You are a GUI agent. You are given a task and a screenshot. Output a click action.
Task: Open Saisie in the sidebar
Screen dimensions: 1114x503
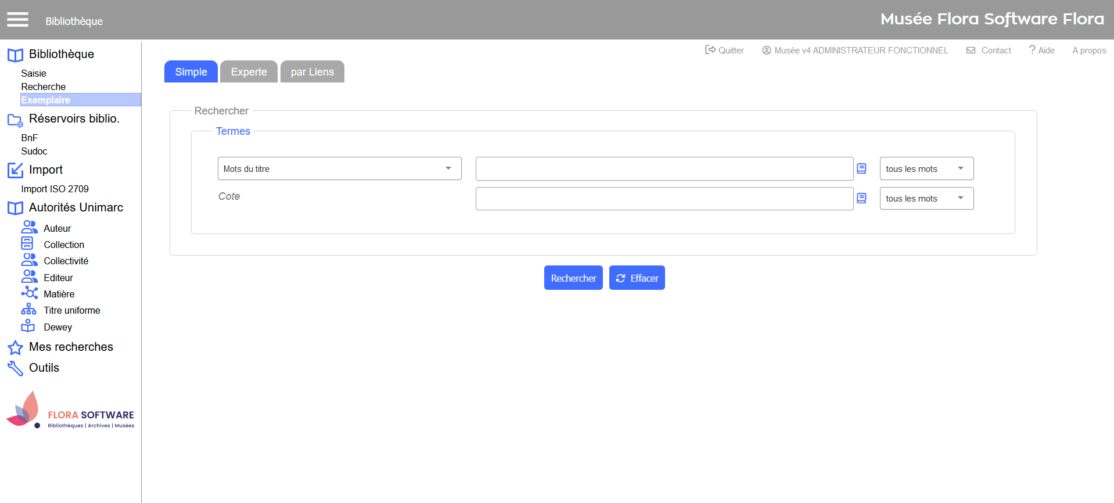click(34, 73)
